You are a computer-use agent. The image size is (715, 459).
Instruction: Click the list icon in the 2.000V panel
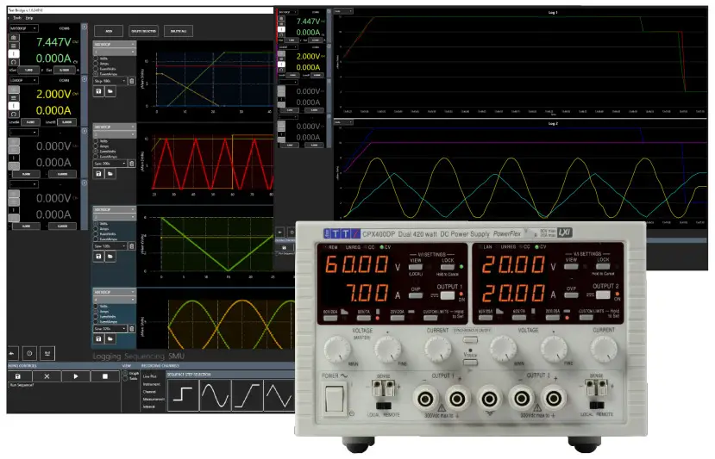(x=14, y=98)
